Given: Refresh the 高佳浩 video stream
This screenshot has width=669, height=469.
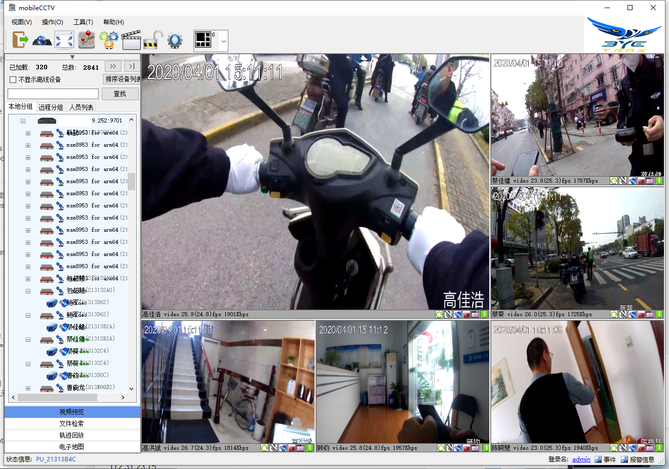Looking at the screenshot, I should pyautogui.click(x=439, y=314).
